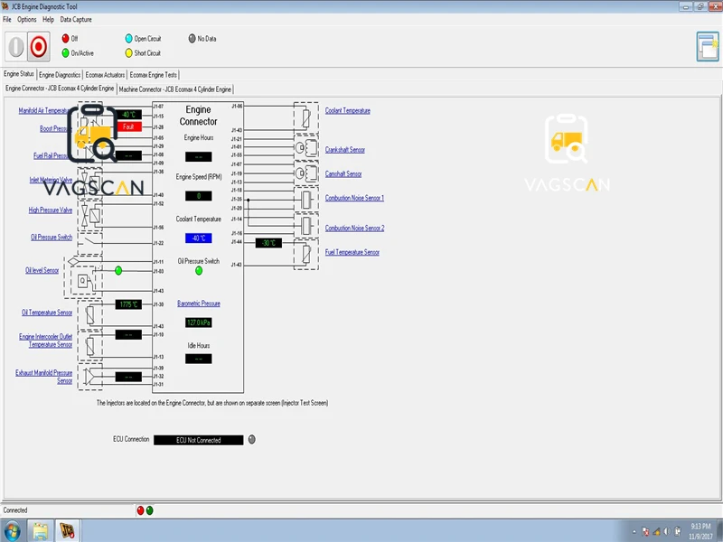Image resolution: width=723 pixels, height=542 pixels.
Task: Click the JCB app icon in taskbar
Action: tap(67, 530)
